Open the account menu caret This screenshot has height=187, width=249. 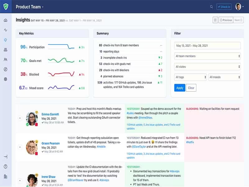(x=243, y=7)
